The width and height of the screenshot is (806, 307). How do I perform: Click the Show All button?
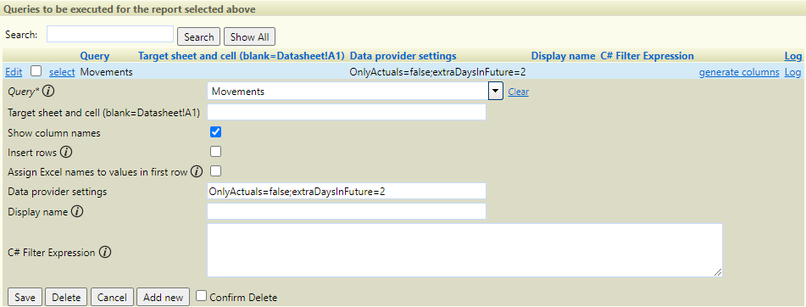click(x=249, y=37)
